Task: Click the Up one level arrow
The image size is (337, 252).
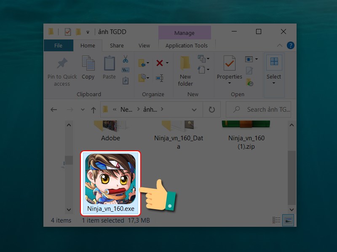Action: tap(93, 110)
